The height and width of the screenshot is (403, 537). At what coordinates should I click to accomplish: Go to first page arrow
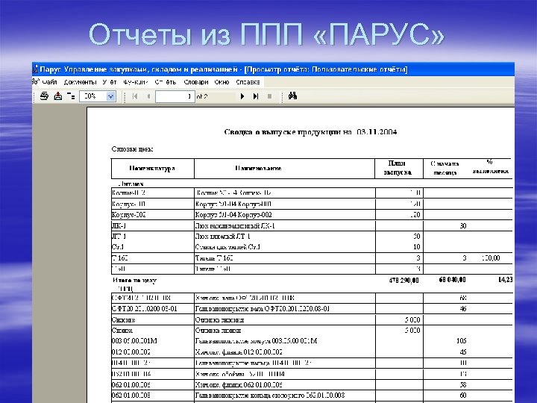[x=135, y=96]
